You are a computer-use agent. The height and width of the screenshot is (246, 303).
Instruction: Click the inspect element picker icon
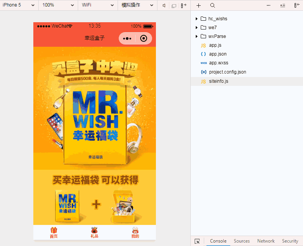pyautogui.click(x=197, y=241)
